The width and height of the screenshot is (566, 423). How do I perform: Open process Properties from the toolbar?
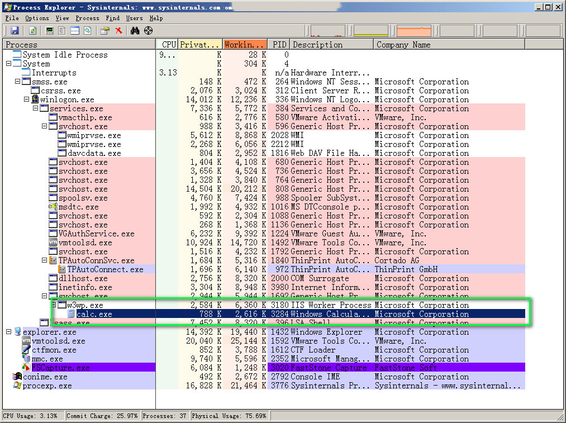point(105,31)
